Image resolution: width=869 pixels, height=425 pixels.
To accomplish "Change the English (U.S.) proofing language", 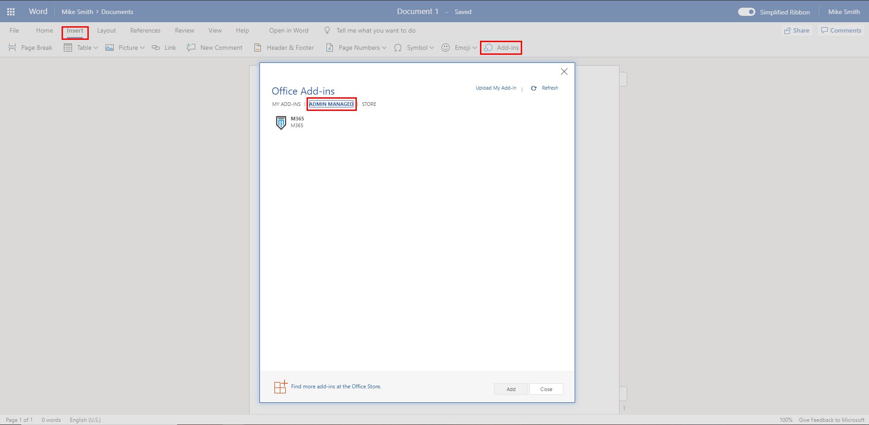I will [x=85, y=420].
